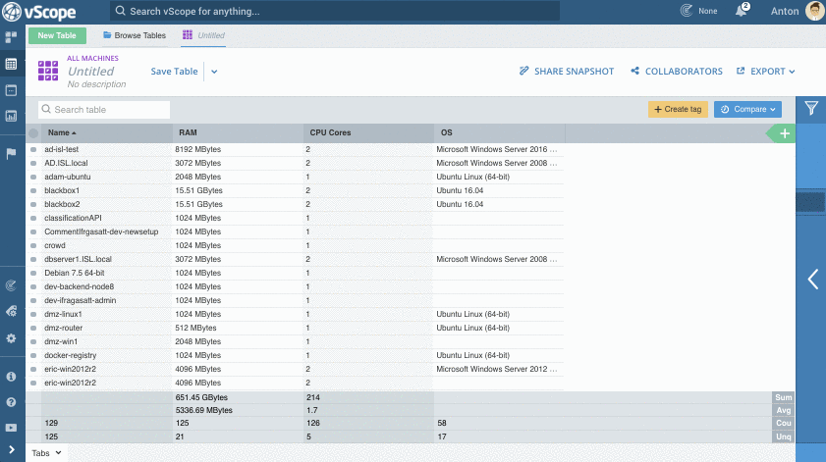Screen dimensions: 826x462
Task: Open the filter funnel icon
Action: [x=811, y=109]
